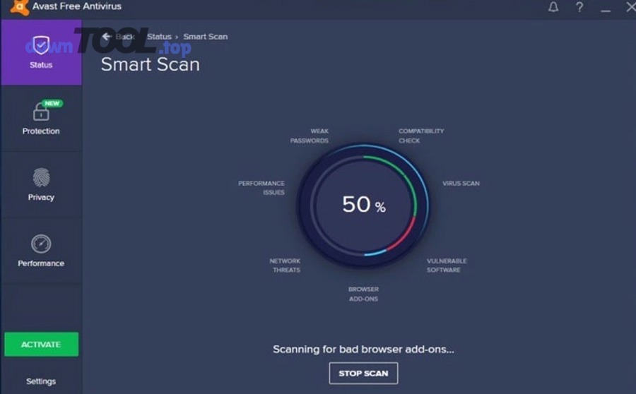Viewport: 636px width, 394px height.
Task: Click the 50% circular progress indicator
Action: click(x=363, y=205)
